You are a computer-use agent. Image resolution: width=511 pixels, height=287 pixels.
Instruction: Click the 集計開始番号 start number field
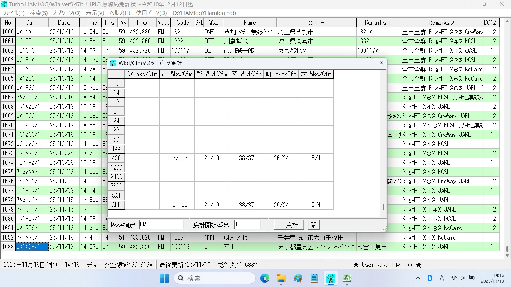click(247, 225)
